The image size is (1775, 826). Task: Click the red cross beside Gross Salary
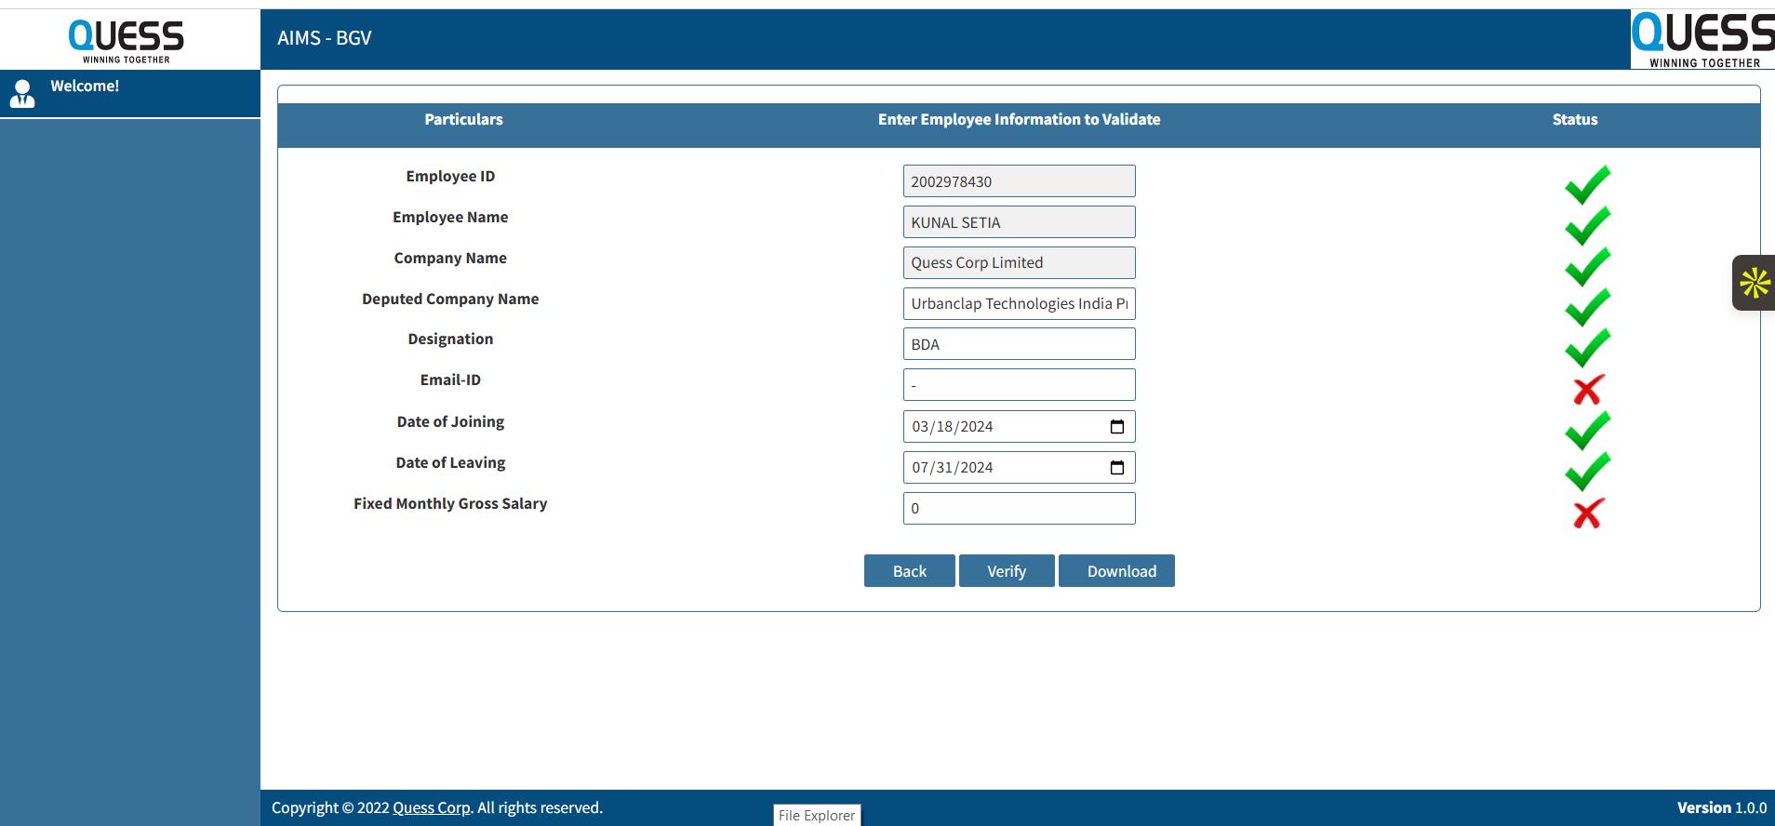[x=1587, y=513]
